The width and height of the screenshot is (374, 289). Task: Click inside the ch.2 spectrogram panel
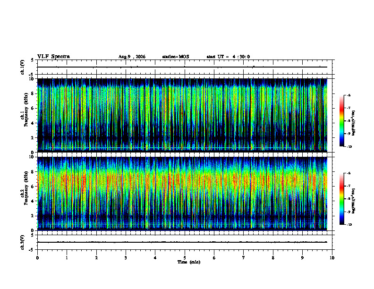coord(182,193)
